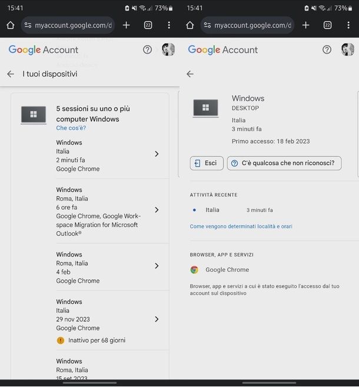Tap the address bar URL in left browser

pos(74,25)
